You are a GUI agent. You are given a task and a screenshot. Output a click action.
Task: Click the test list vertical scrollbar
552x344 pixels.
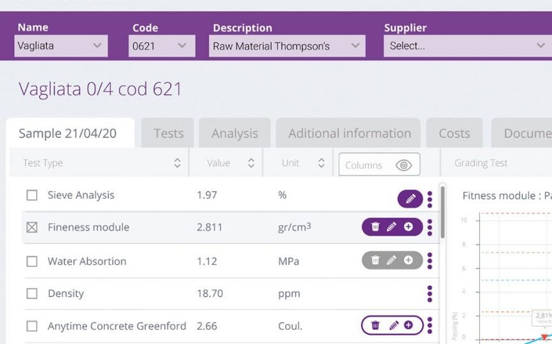click(x=442, y=210)
